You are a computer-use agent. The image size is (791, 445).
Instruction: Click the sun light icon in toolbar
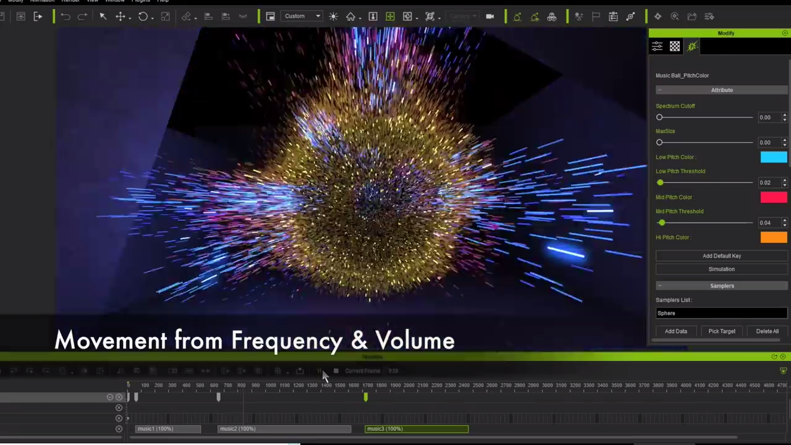pyautogui.click(x=333, y=17)
